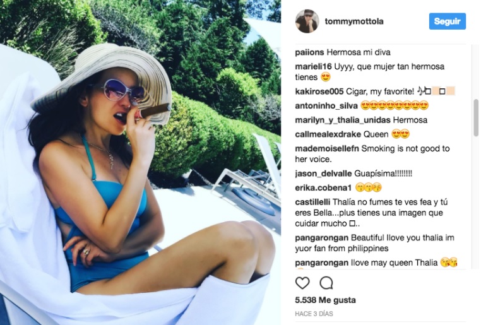Visit callmealexdrake's profile

coord(328,134)
